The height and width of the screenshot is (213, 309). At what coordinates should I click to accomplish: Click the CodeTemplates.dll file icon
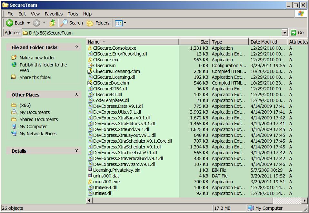[x=90, y=100]
